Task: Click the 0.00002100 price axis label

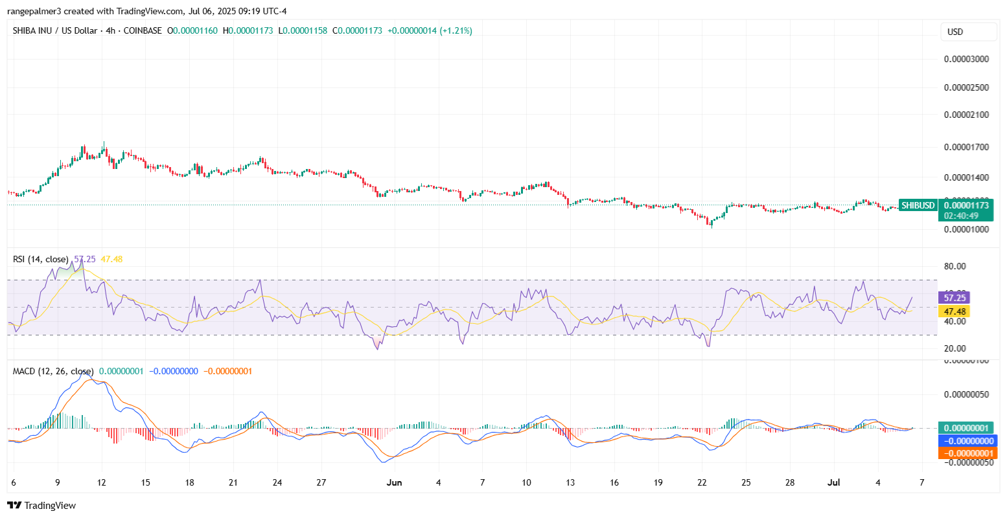Action: point(966,115)
